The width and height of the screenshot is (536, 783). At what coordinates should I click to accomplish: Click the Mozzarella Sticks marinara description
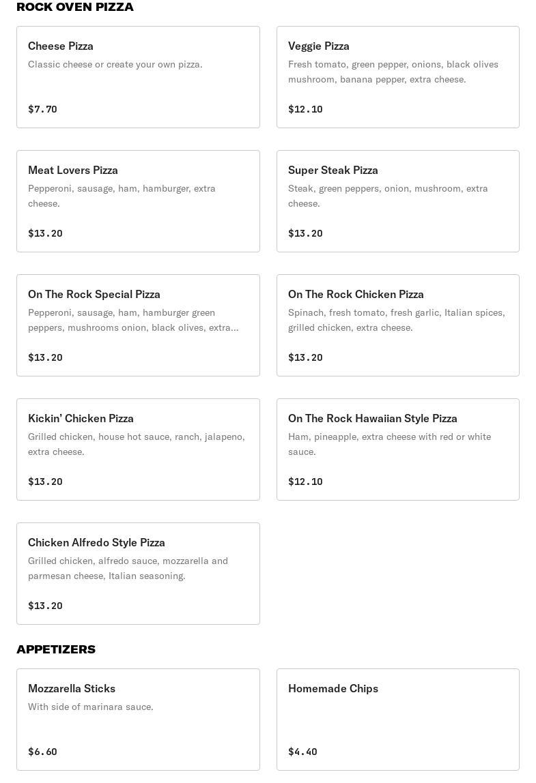pyautogui.click(x=91, y=707)
